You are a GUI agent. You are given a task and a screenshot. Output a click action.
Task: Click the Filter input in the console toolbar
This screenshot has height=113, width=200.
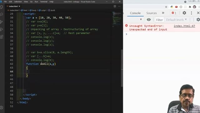click(159, 20)
